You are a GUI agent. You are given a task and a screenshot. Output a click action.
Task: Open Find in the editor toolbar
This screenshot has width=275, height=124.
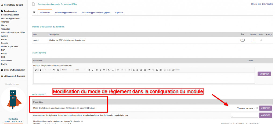[x=54, y=70]
